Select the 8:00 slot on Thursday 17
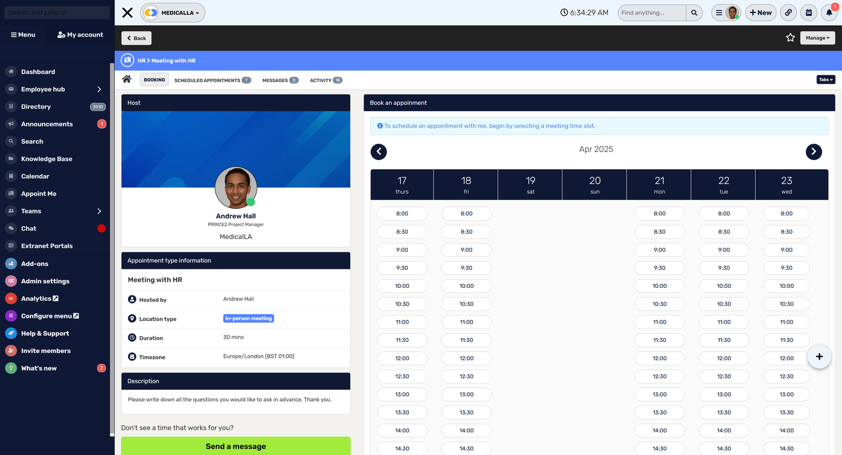The width and height of the screenshot is (842, 455). [x=402, y=214]
